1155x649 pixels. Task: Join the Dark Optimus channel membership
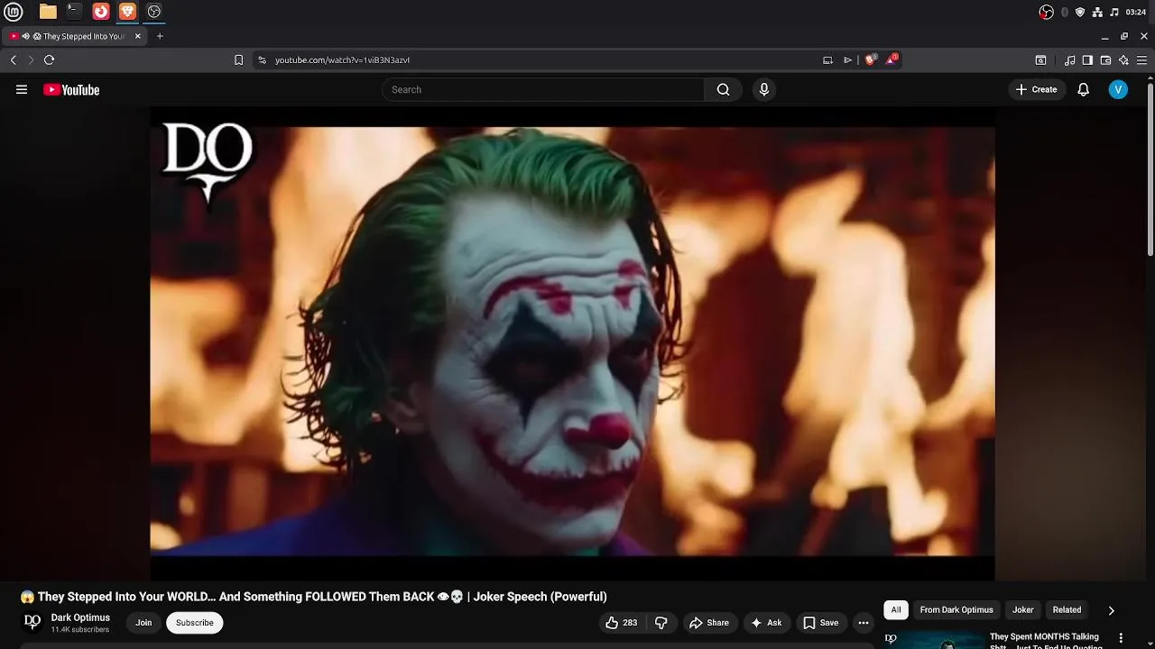click(x=143, y=623)
